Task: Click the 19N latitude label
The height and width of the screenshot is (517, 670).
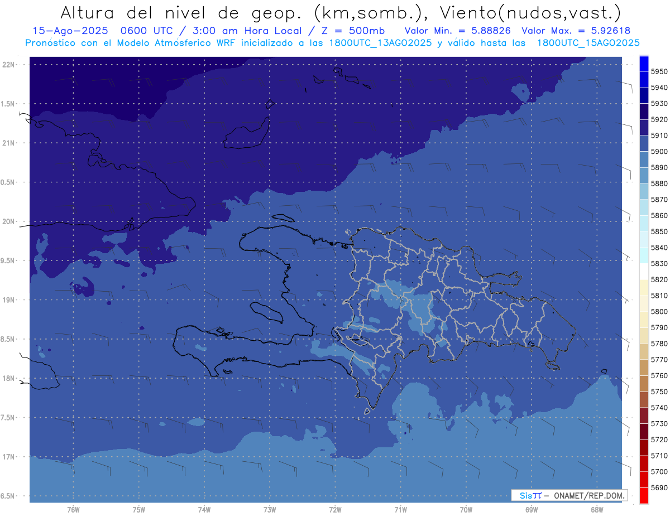Action: tap(9, 300)
